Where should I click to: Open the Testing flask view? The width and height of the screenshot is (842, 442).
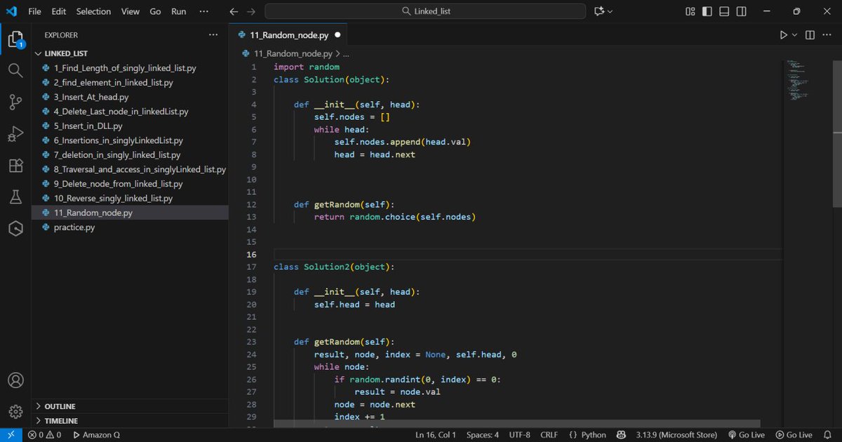tap(15, 197)
